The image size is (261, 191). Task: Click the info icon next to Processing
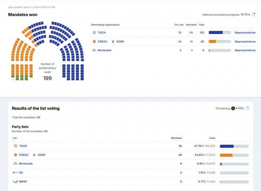pyautogui.click(x=233, y=108)
